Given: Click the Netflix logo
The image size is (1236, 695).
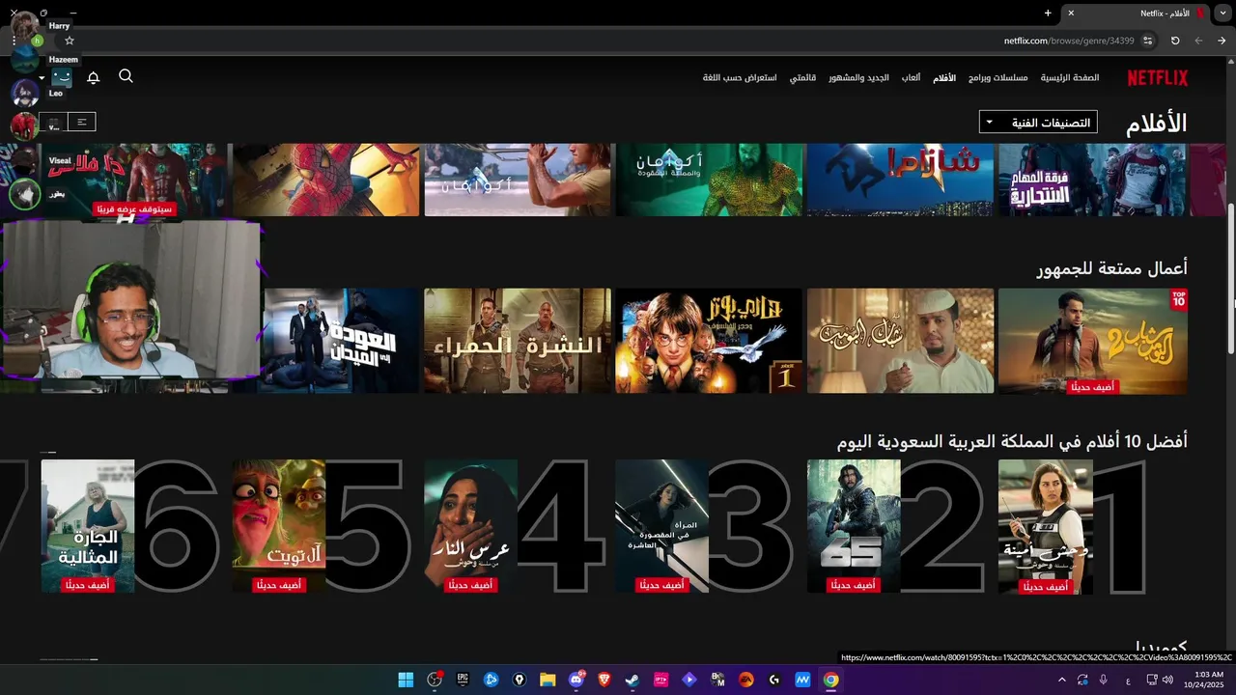Looking at the screenshot, I should (1158, 77).
